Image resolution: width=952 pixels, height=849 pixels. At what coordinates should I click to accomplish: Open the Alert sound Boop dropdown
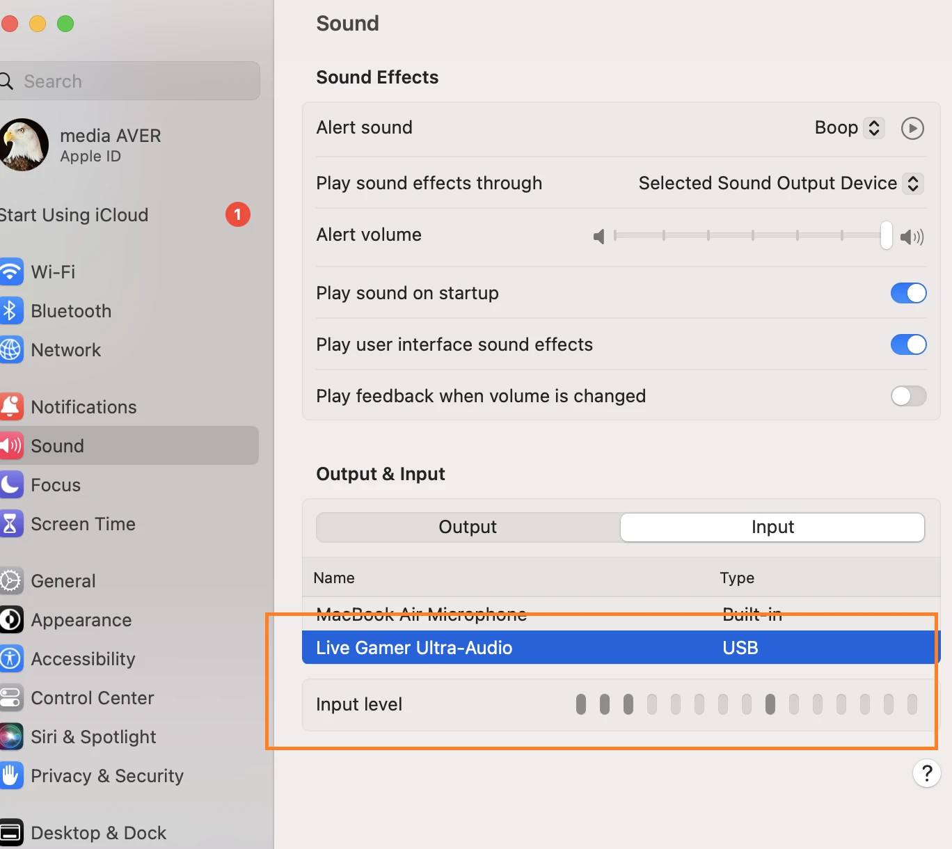click(x=849, y=128)
